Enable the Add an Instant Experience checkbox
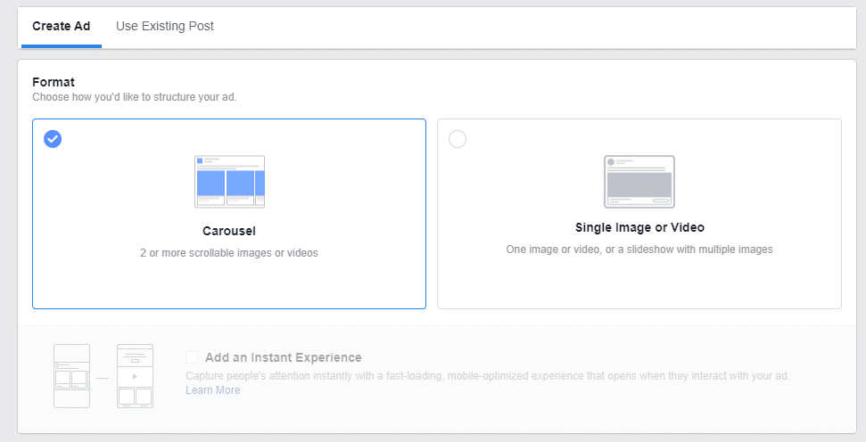This screenshot has width=866, height=442. tap(192, 357)
